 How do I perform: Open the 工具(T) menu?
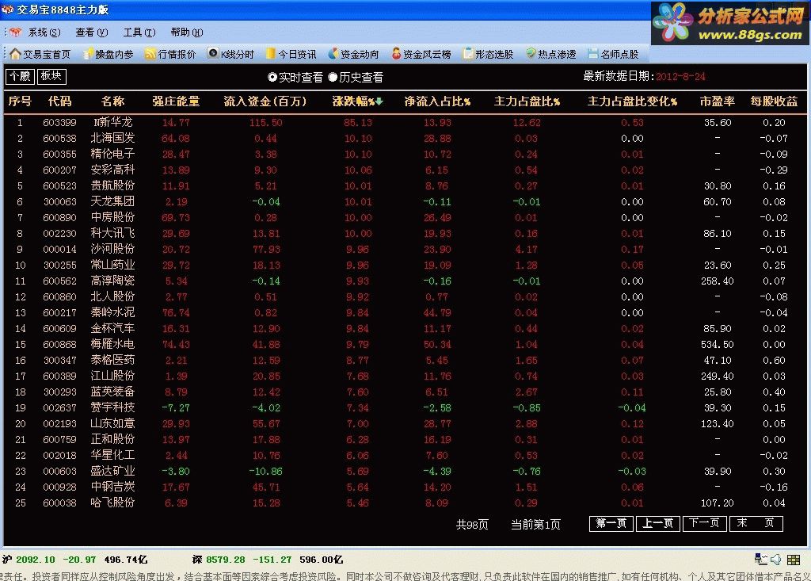click(x=139, y=32)
